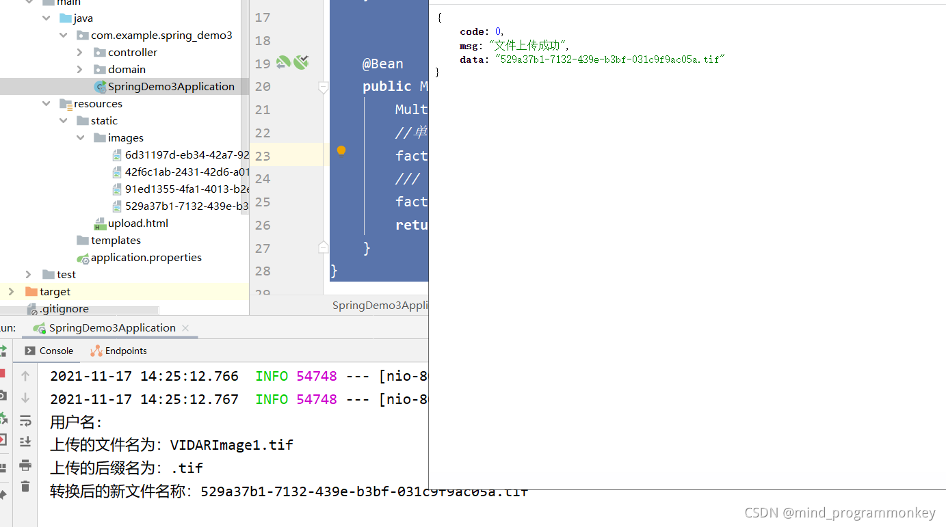Viewport: 946px width, 527px height.
Task: Click the 14:25:12.766 INFO log line
Action: 239,376
